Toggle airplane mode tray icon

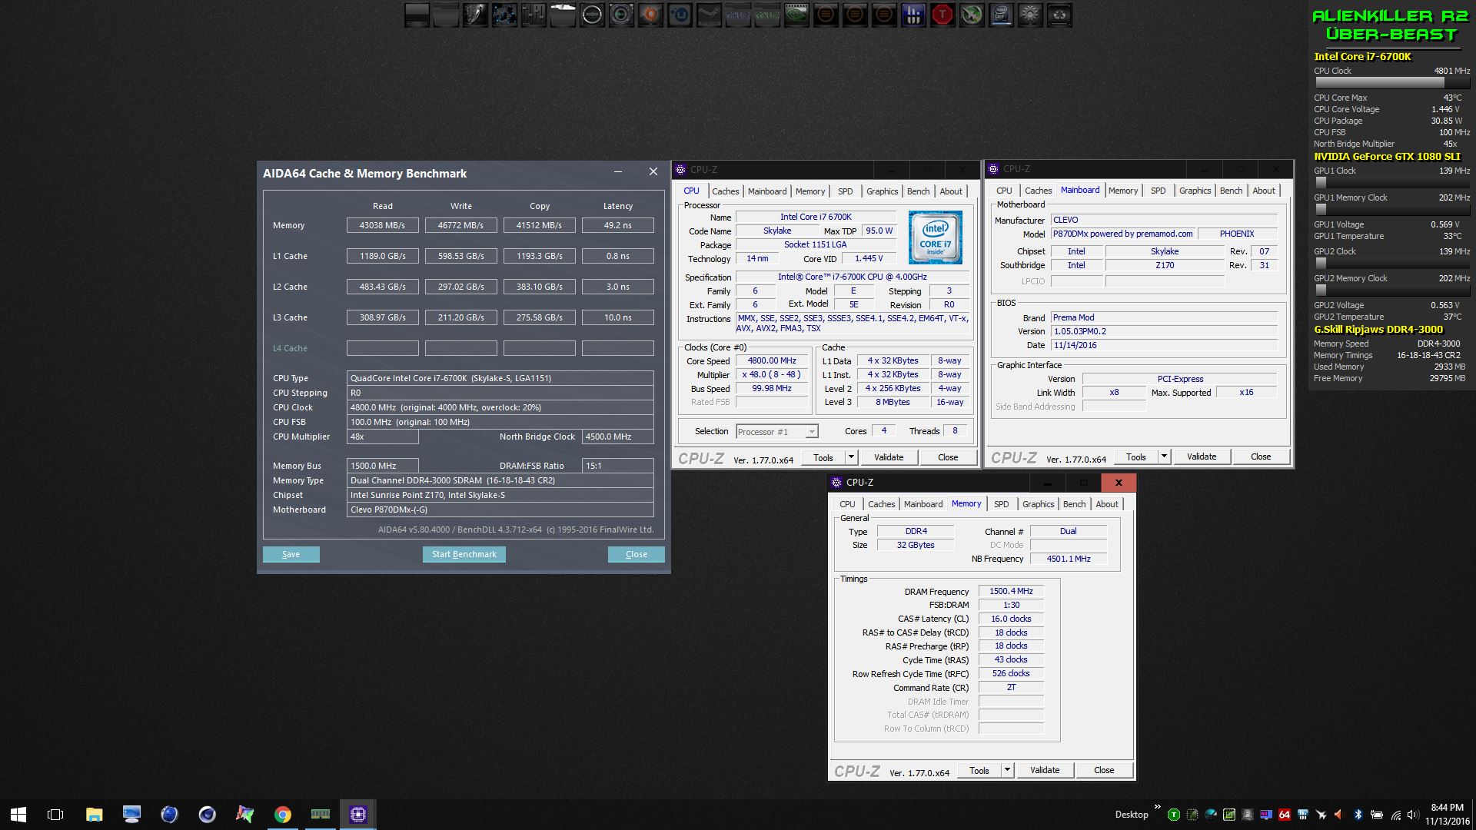click(x=1321, y=815)
